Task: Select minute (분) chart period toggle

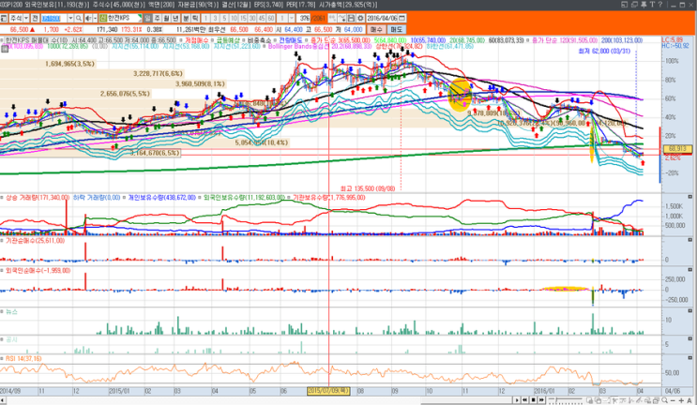Action: [186, 18]
